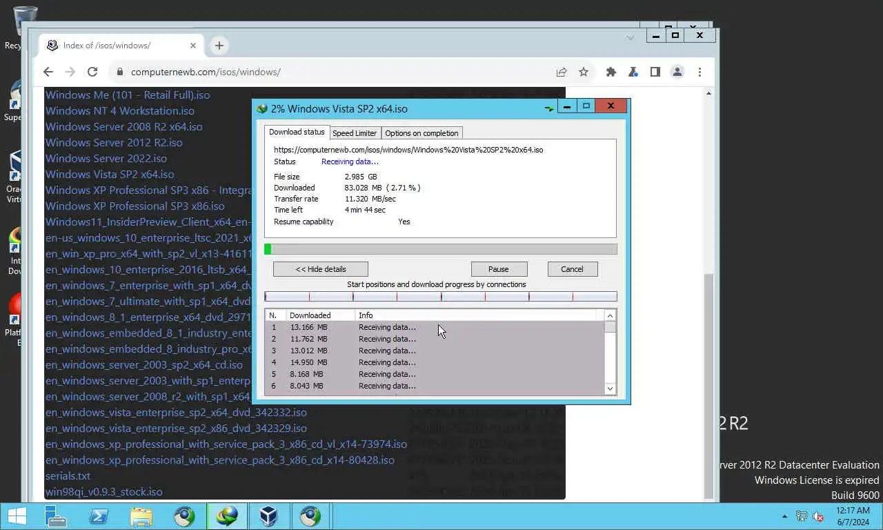Open Windows Server 2022.iso link
The width and height of the screenshot is (883, 530).
[106, 159]
